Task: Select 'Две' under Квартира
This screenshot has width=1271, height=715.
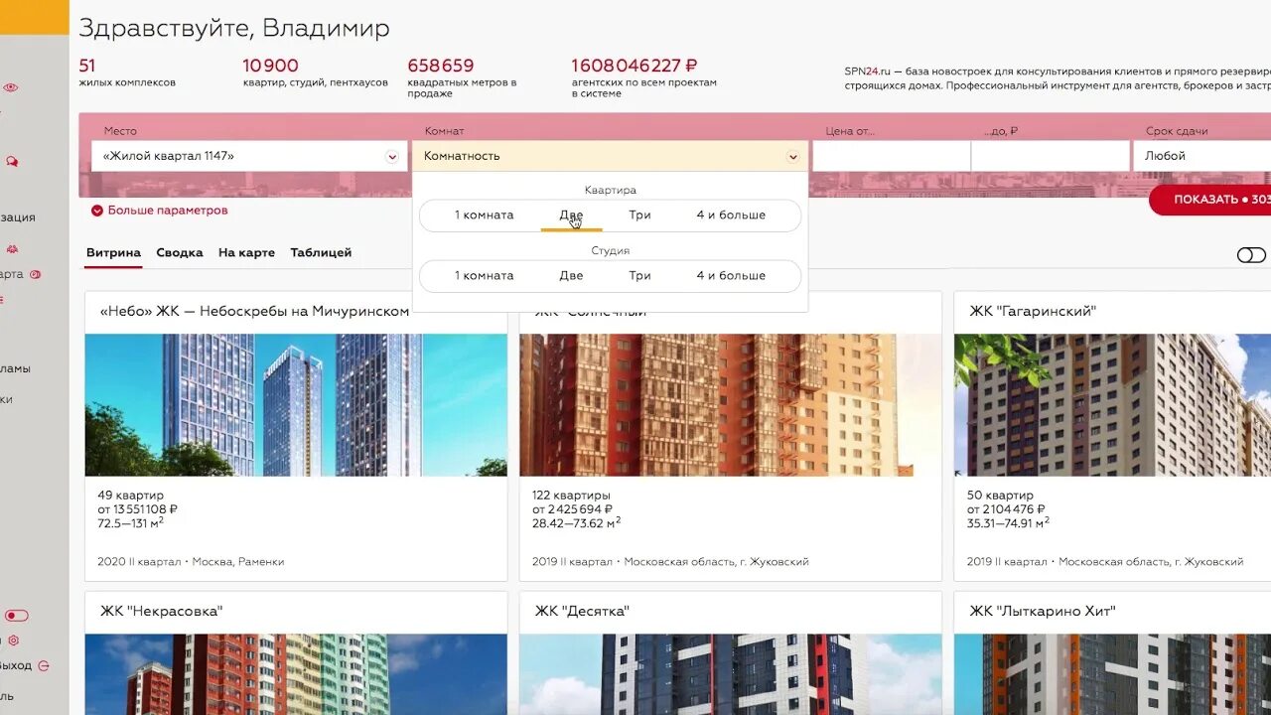Action: [571, 214]
